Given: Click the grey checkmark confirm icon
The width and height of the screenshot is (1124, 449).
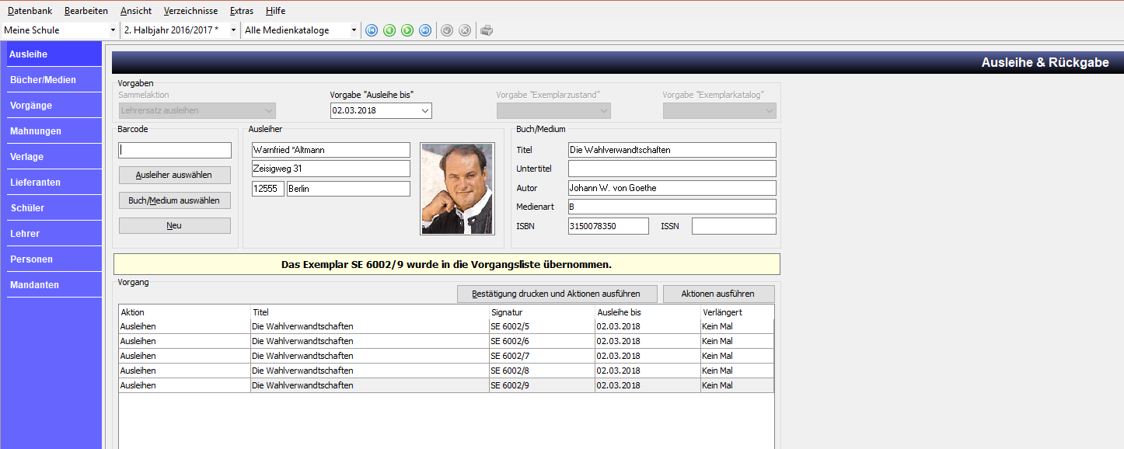Looking at the screenshot, I should 447,30.
